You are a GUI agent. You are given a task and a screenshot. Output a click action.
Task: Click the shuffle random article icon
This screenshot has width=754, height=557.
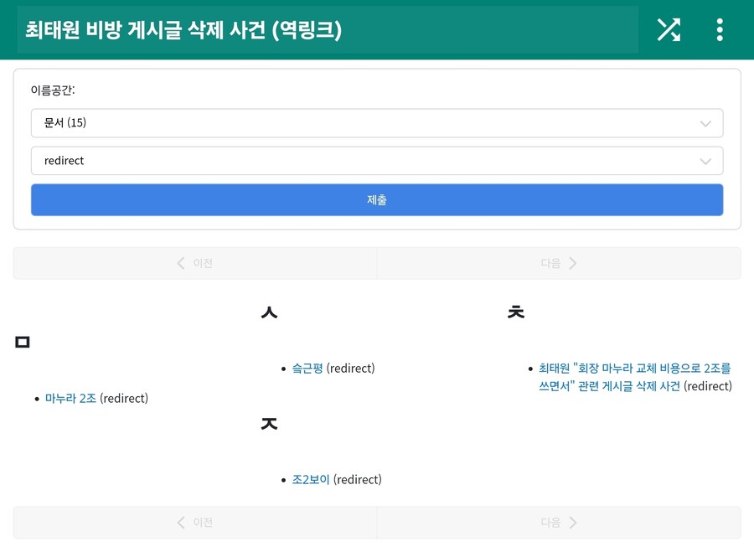pyautogui.click(x=669, y=29)
